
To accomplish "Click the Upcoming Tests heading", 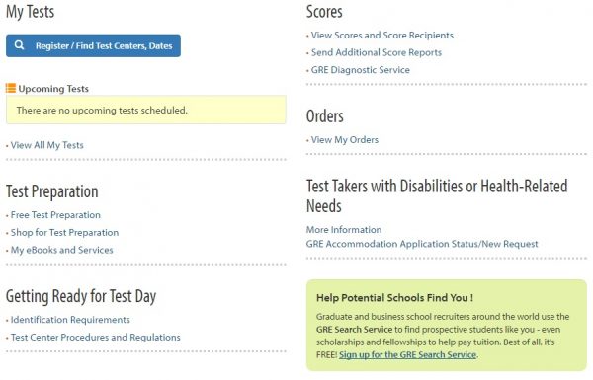I will click(53, 89).
